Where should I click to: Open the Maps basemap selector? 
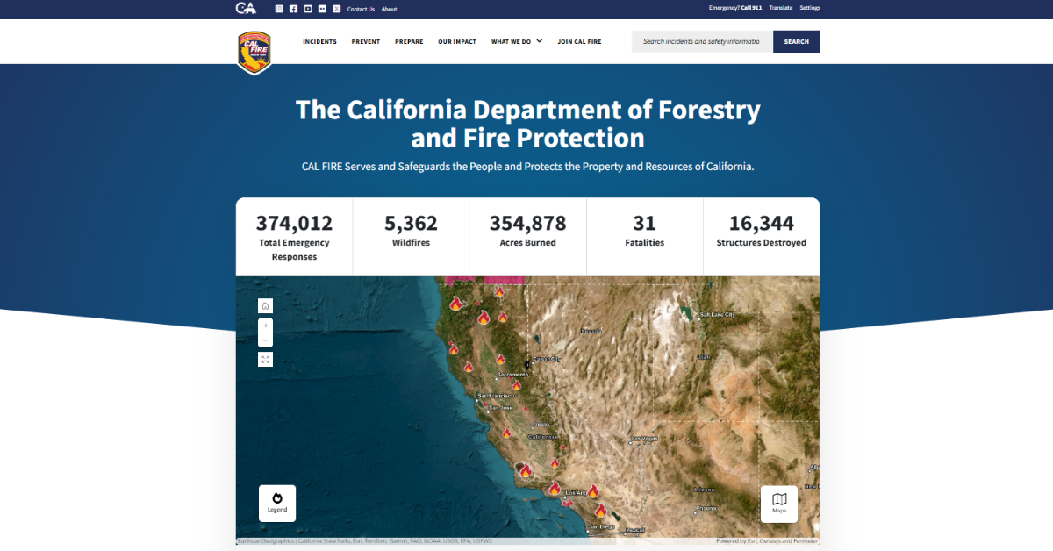779,504
